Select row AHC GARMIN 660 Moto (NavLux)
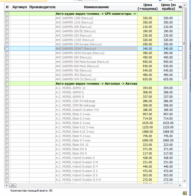Image resolution: width=191 pixels, height=196 pixels. coord(93,66)
